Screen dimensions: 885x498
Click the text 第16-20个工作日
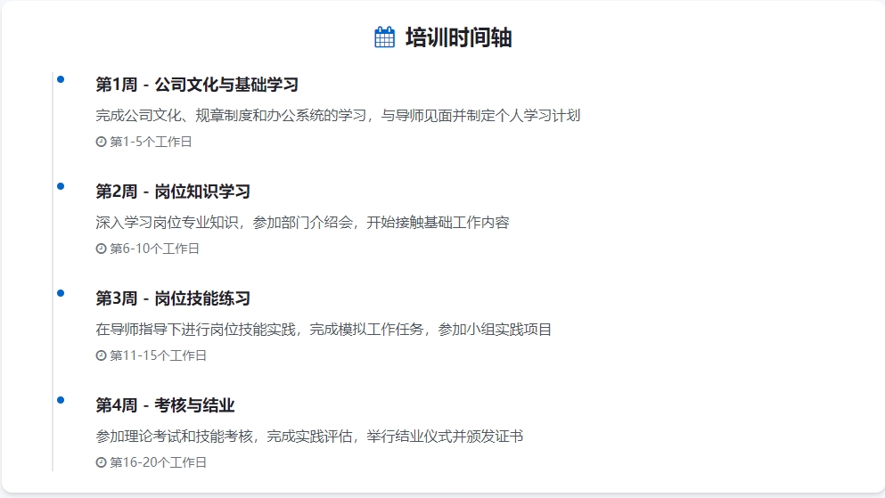[x=158, y=462]
